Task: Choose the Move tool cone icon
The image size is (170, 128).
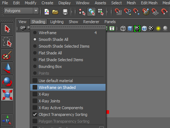Action: pyautogui.click(x=7, y=68)
